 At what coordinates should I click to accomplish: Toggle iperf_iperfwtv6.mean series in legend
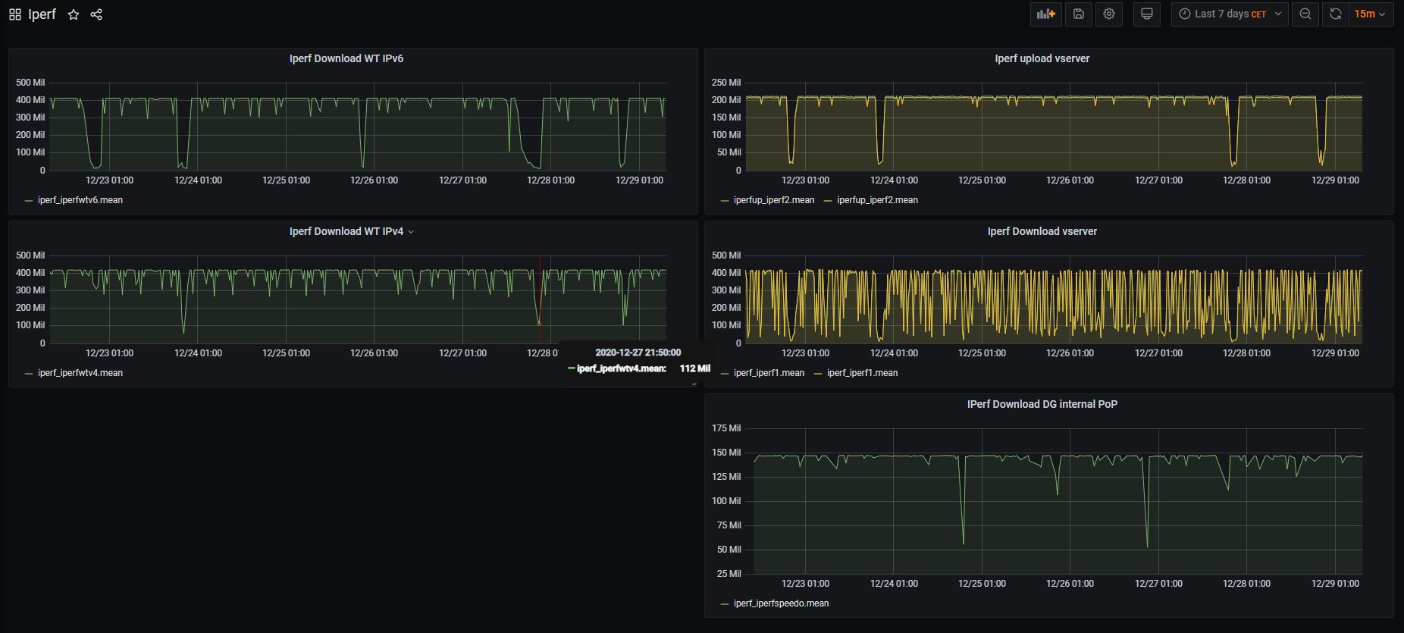(x=80, y=200)
